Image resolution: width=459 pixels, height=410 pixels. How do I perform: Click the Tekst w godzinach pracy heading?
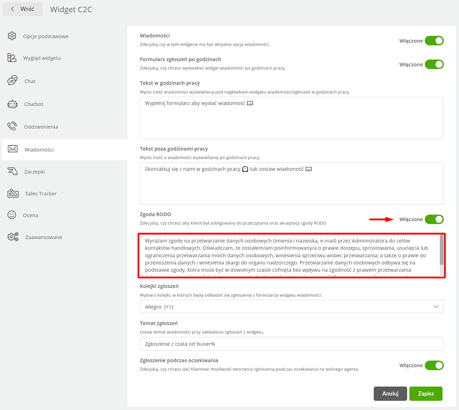pyautogui.click(x=170, y=83)
